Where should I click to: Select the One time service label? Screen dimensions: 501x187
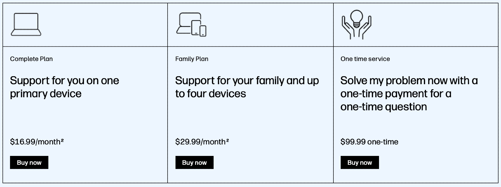[x=365, y=59]
